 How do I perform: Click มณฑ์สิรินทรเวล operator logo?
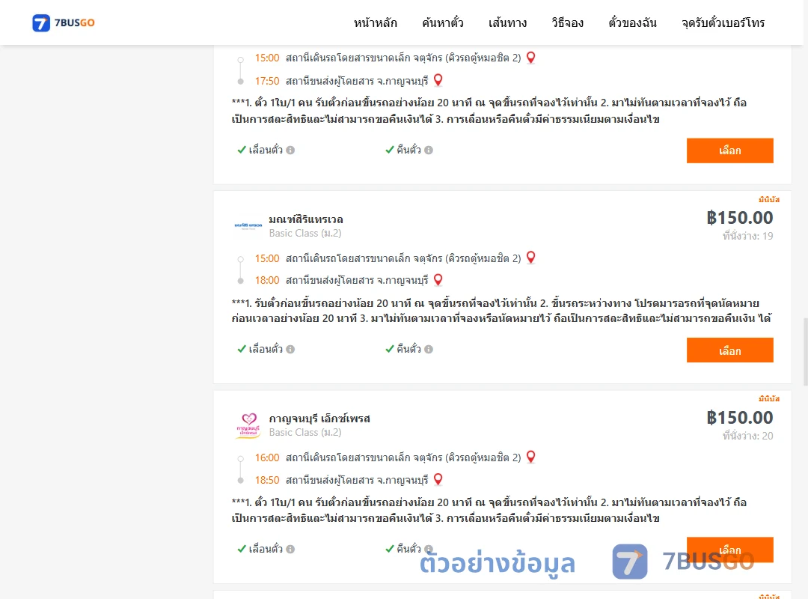248,225
